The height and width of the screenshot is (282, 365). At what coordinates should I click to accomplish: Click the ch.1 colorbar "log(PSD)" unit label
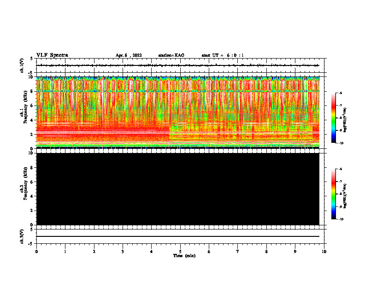point(345,120)
